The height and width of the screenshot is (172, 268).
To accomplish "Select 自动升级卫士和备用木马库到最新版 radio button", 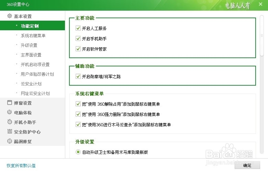I will pyautogui.click(x=78, y=152).
